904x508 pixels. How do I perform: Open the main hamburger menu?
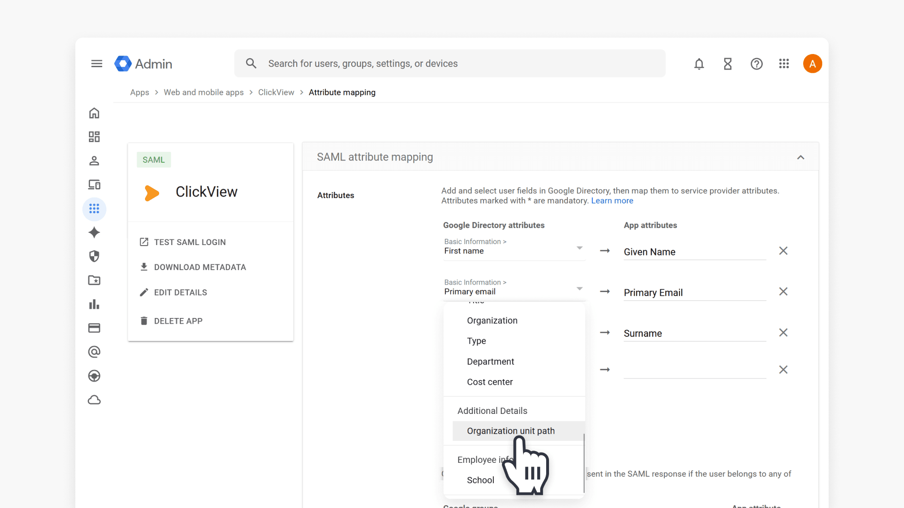(97, 63)
